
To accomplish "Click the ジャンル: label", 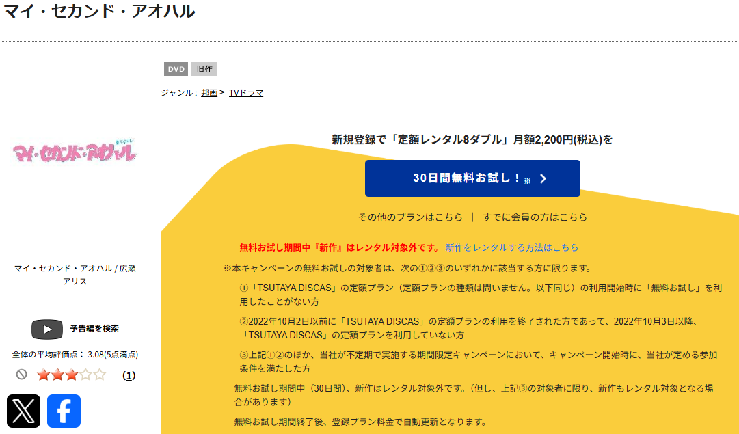I will (179, 93).
